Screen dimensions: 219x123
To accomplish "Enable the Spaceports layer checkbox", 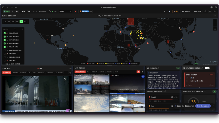I will click(x=5, y=54).
